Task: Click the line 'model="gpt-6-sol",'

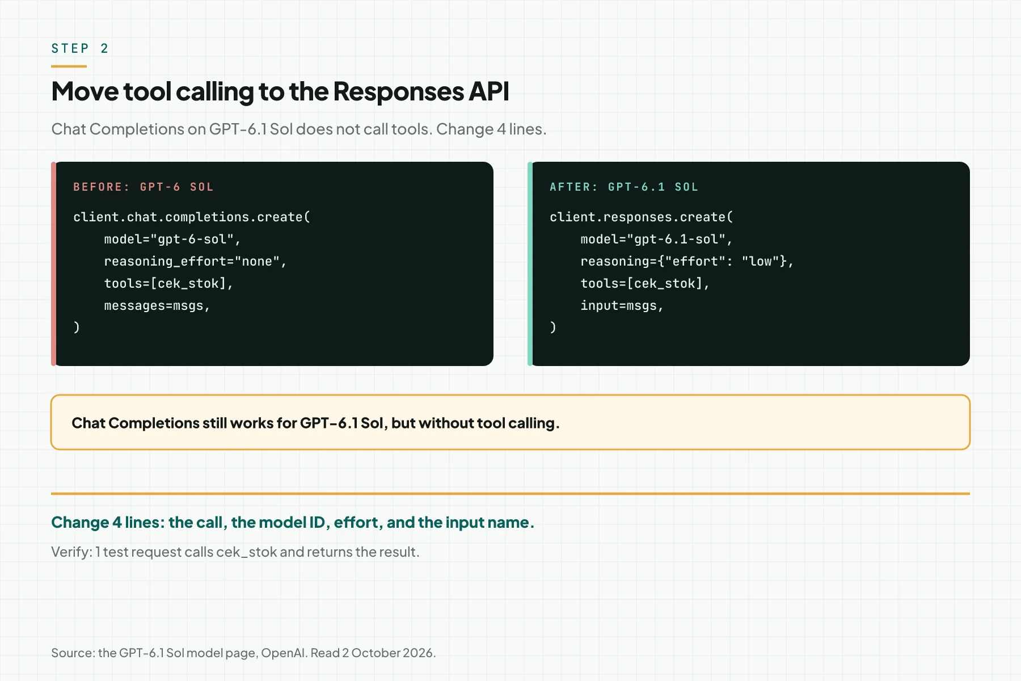Action: pyautogui.click(x=172, y=239)
